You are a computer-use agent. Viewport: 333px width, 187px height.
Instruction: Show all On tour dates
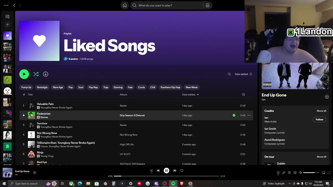coord(321,157)
